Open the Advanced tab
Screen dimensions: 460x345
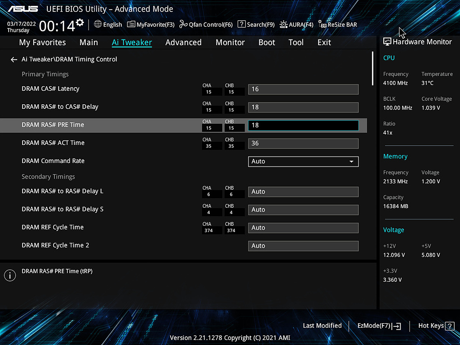coord(183,43)
